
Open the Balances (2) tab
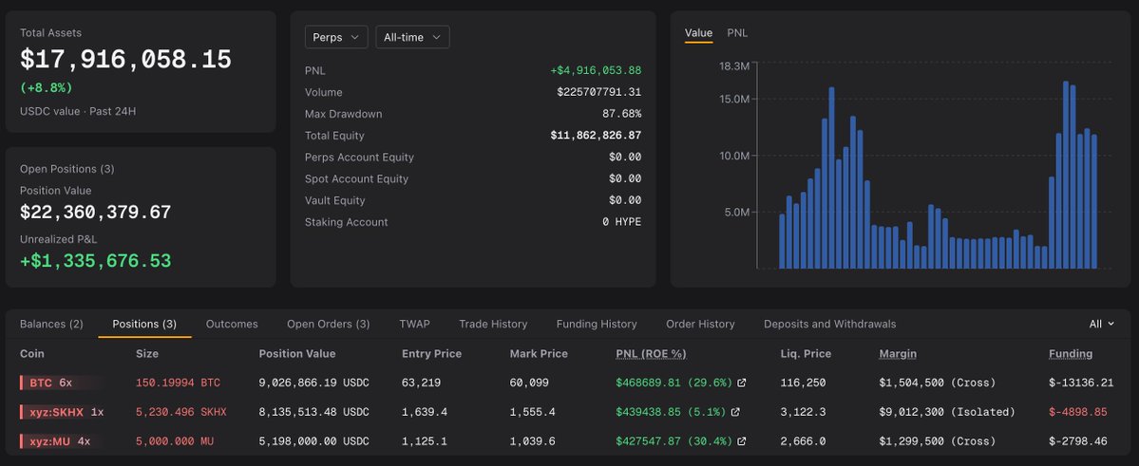click(x=51, y=324)
